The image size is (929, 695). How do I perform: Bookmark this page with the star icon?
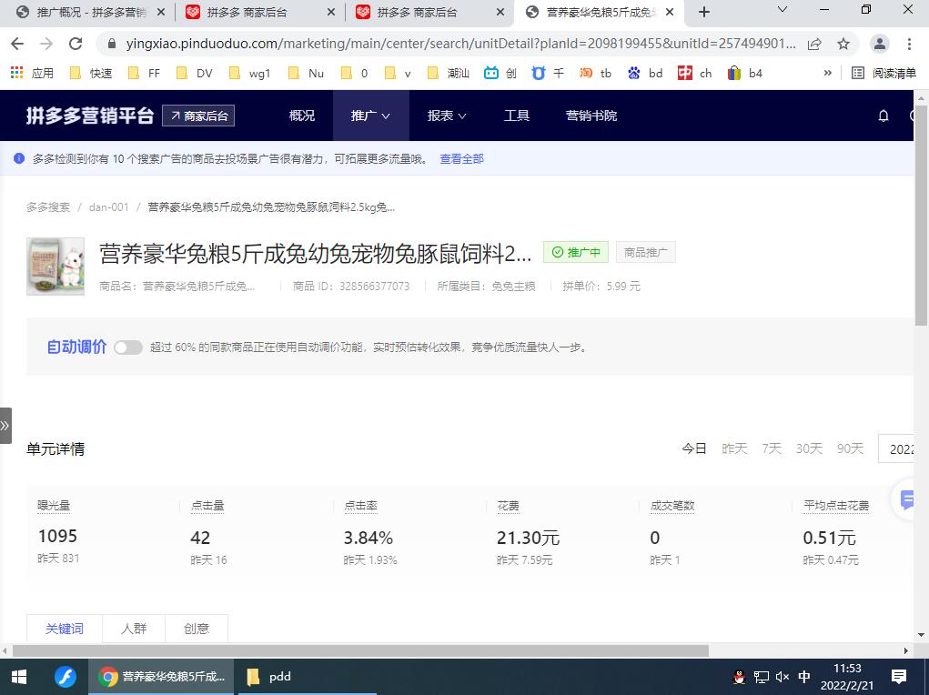pyautogui.click(x=843, y=44)
